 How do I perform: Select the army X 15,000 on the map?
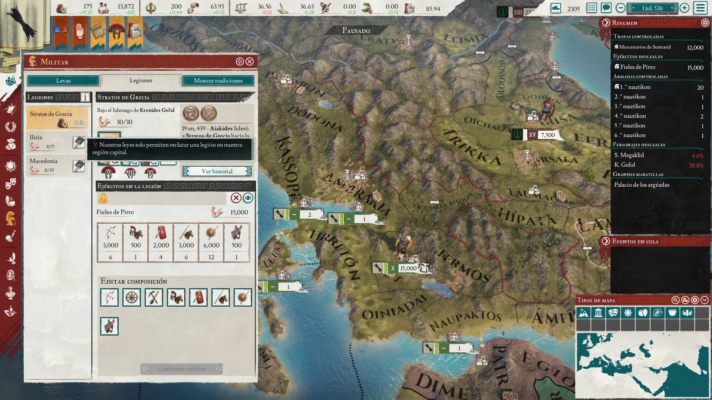[403, 268]
